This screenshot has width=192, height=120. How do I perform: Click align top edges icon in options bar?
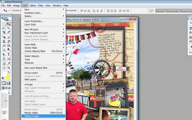82,11
